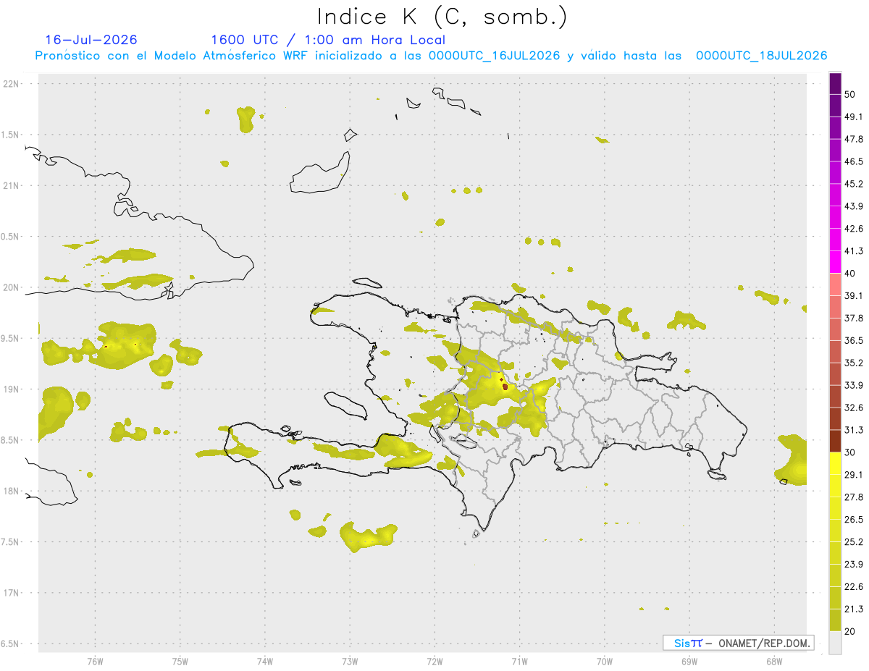Pick the magenta swatch between 41.3 and 42.6
The image size is (869, 671).
tap(835, 240)
